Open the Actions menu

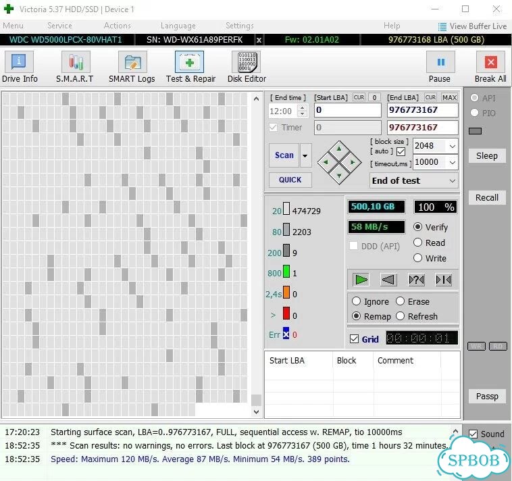tap(118, 26)
